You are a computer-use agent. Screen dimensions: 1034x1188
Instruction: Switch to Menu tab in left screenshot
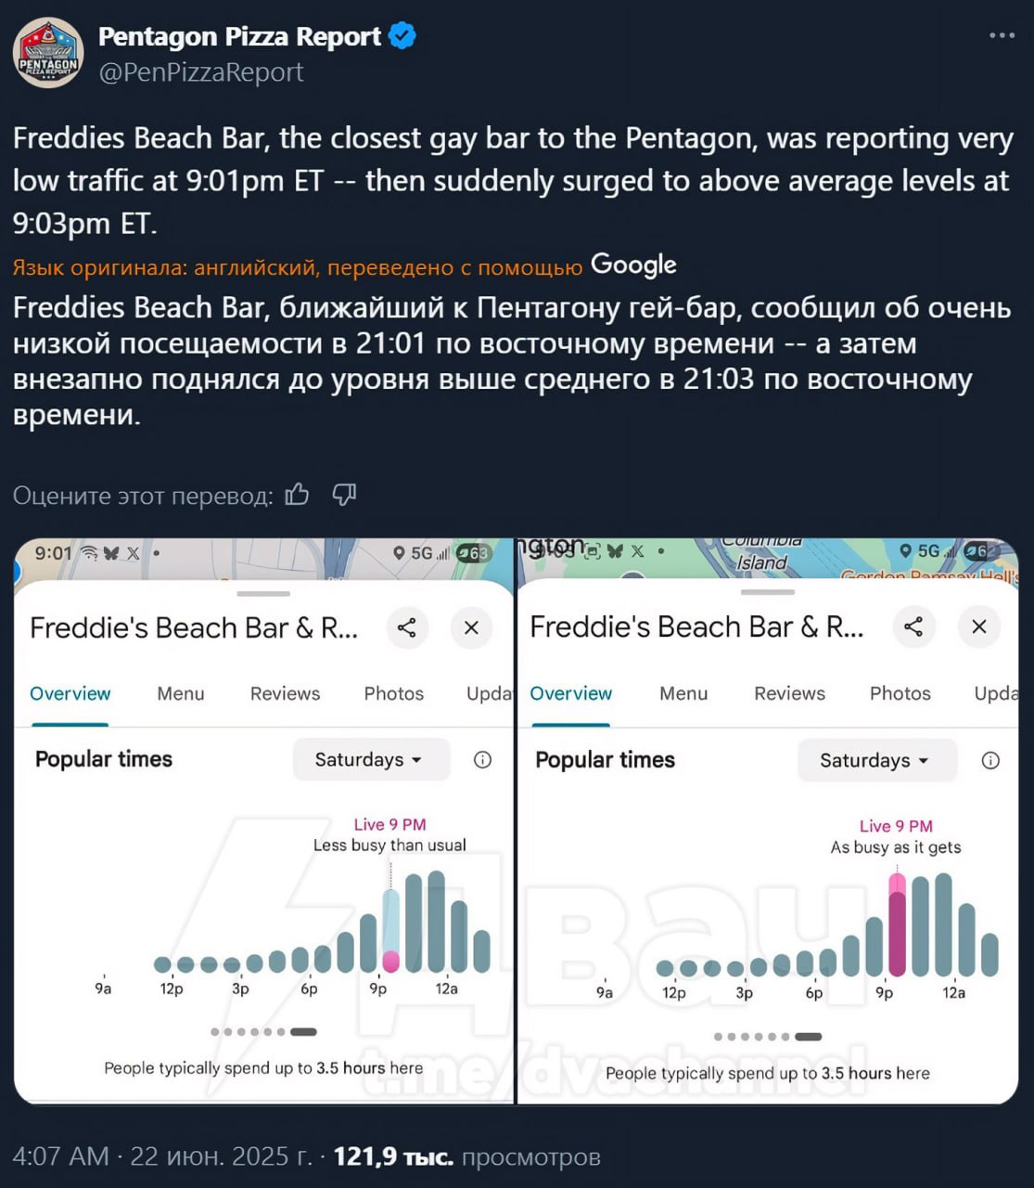pyautogui.click(x=181, y=693)
